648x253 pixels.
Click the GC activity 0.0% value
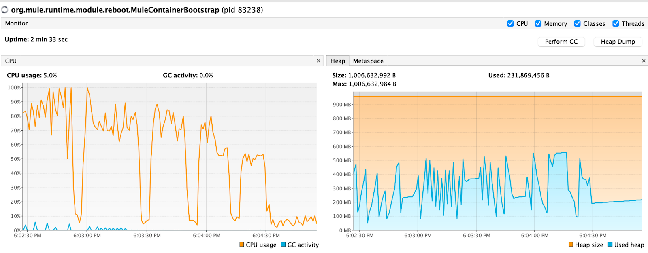pyautogui.click(x=206, y=76)
